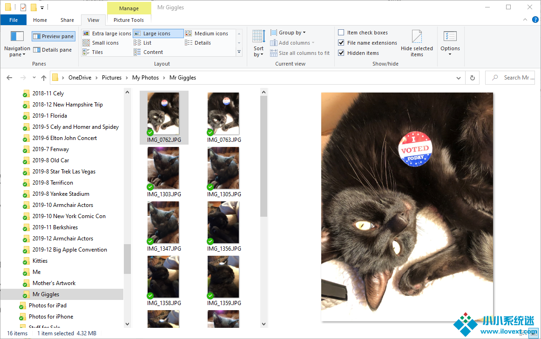The width and height of the screenshot is (541, 339).
Task: Open the Group by dropdown
Action: point(288,33)
